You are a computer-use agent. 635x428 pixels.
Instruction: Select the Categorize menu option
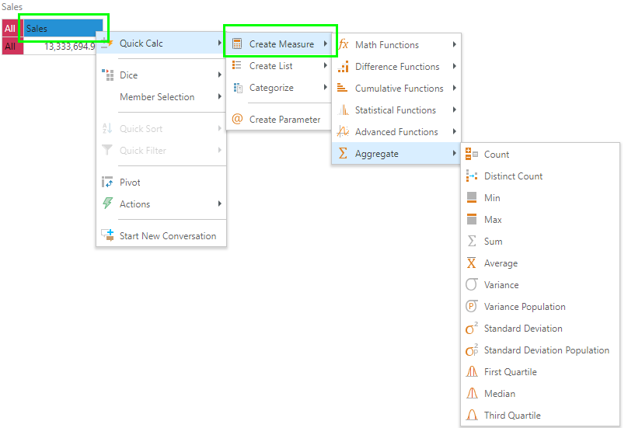271,88
